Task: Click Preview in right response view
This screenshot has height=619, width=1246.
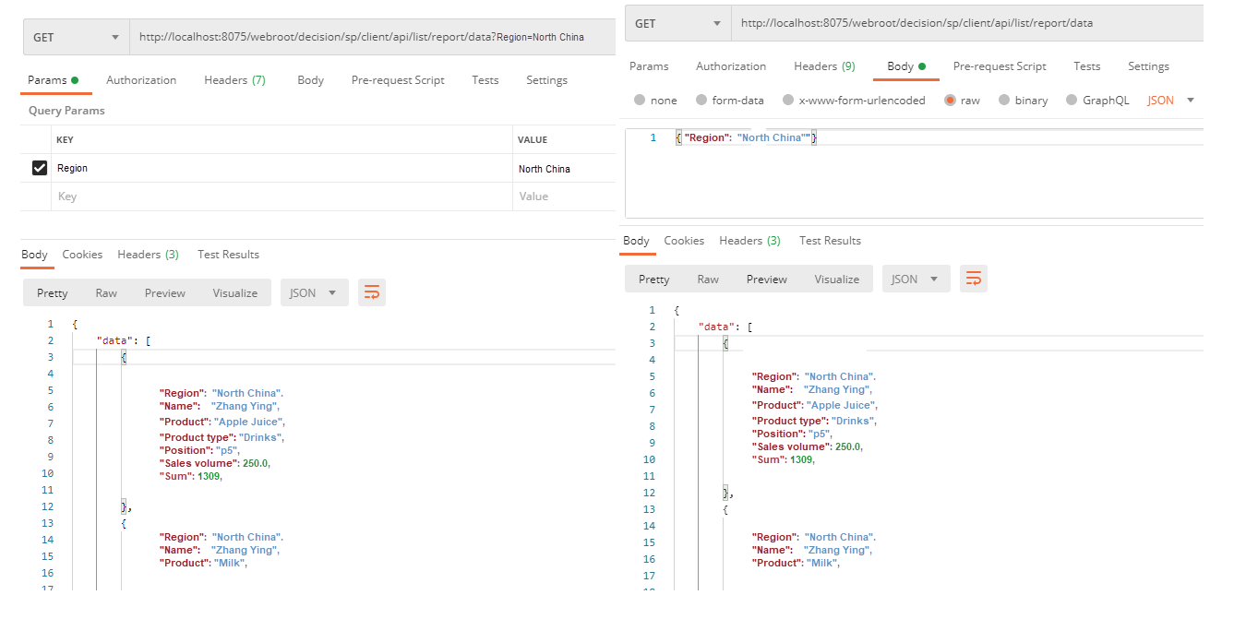Action: [x=767, y=279]
